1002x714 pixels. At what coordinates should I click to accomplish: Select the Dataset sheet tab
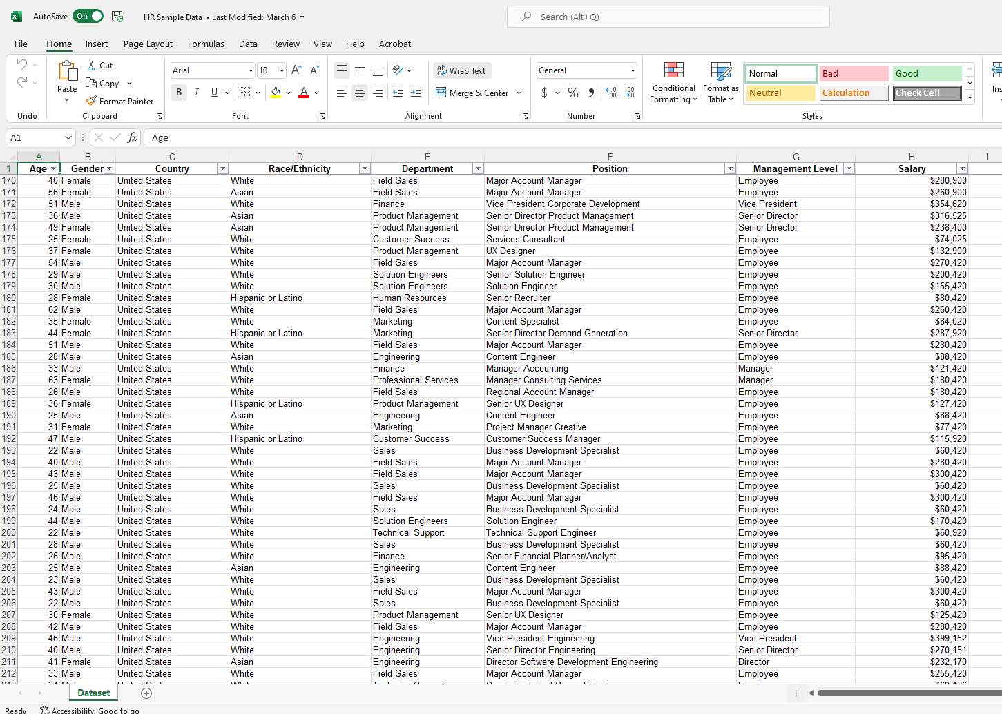(x=94, y=693)
